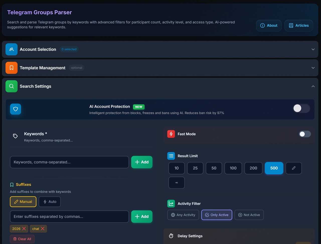Viewport: 321px width, 244px height.
Task: Focus the Keywords comma-separated input field
Action: click(x=69, y=162)
